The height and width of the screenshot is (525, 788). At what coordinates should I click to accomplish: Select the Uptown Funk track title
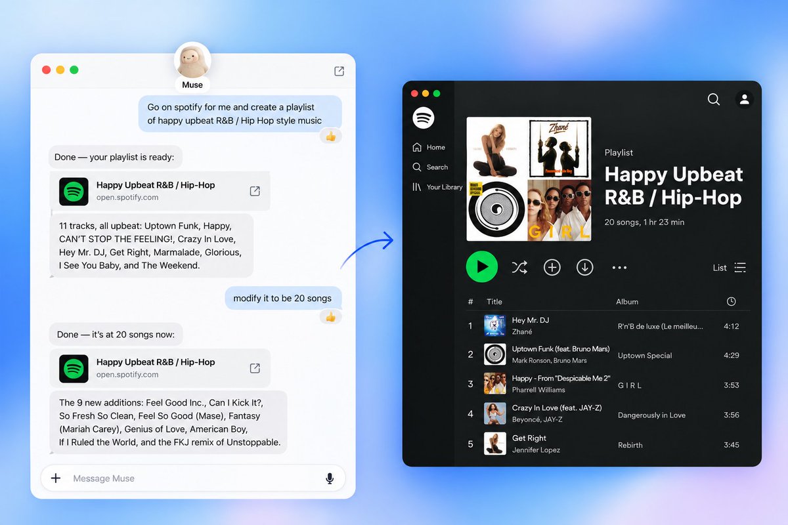tap(561, 349)
